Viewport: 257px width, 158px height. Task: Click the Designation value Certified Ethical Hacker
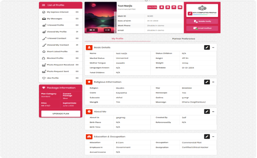[195, 147]
